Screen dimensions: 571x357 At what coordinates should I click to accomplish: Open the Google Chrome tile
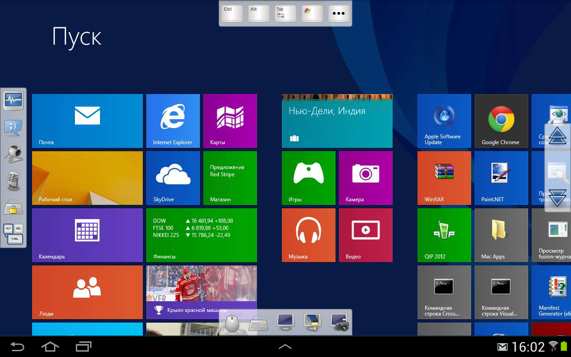click(x=501, y=120)
